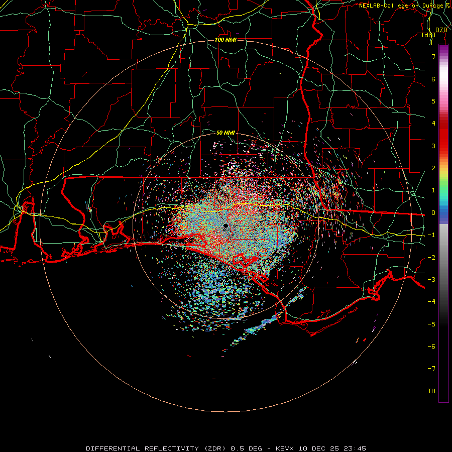452x452 pixels.
Task: Click the 'NEXLAB-College of DuPage' credit text
Action: tap(401, 6)
